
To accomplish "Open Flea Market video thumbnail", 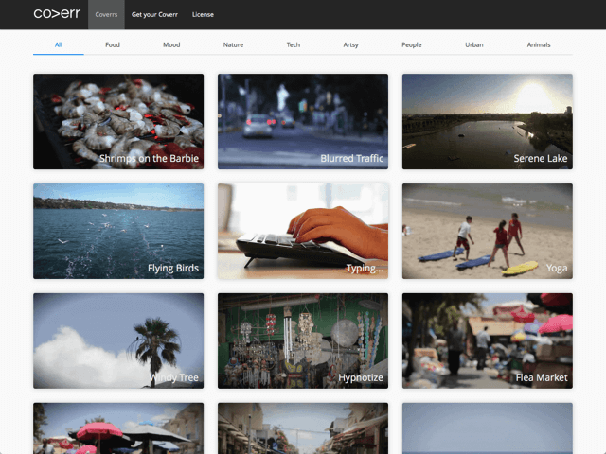I will [x=488, y=340].
